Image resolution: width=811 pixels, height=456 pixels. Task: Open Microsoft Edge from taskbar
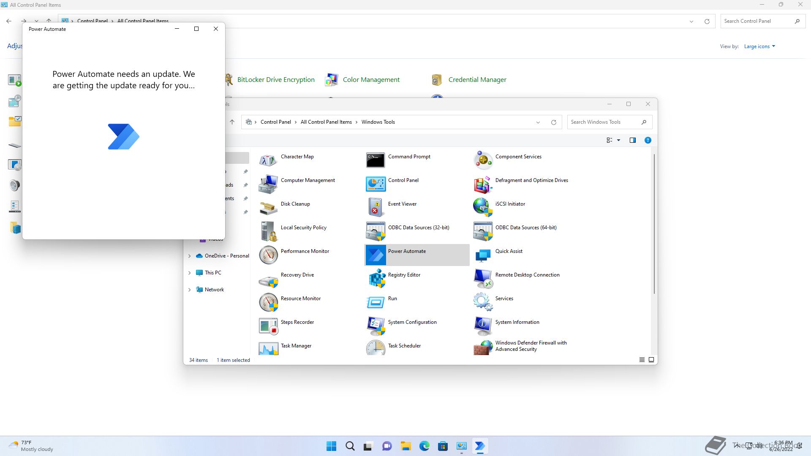(424, 446)
